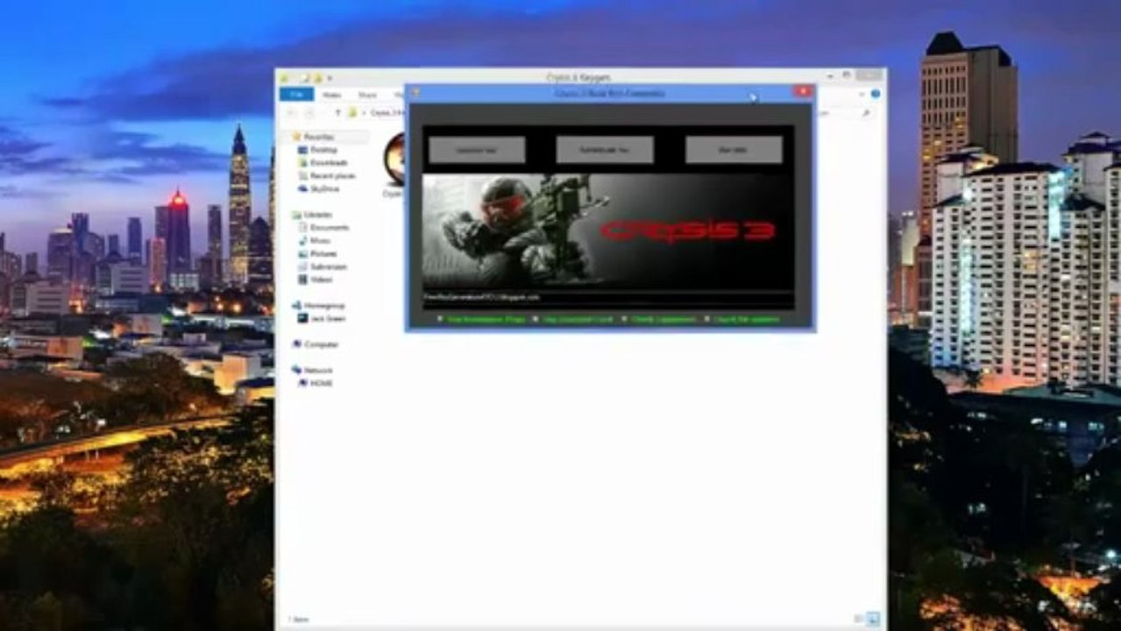Click the Favorites star icon

pyautogui.click(x=297, y=137)
